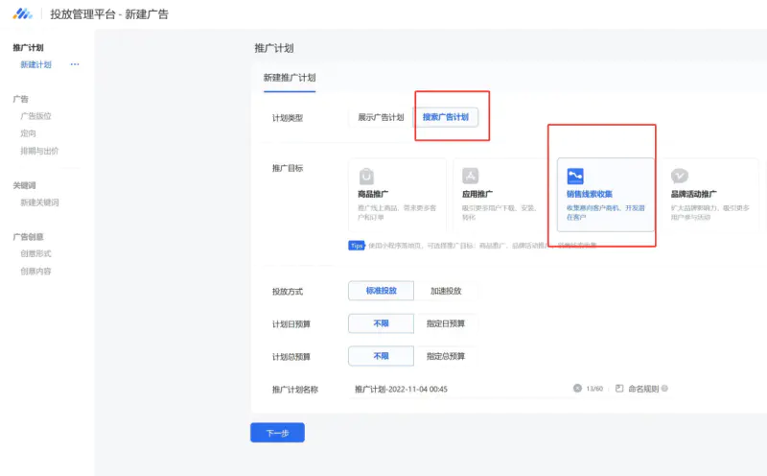Click the 命名规则 help question icon
Screen dimensions: 767x476
click(x=664, y=389)
